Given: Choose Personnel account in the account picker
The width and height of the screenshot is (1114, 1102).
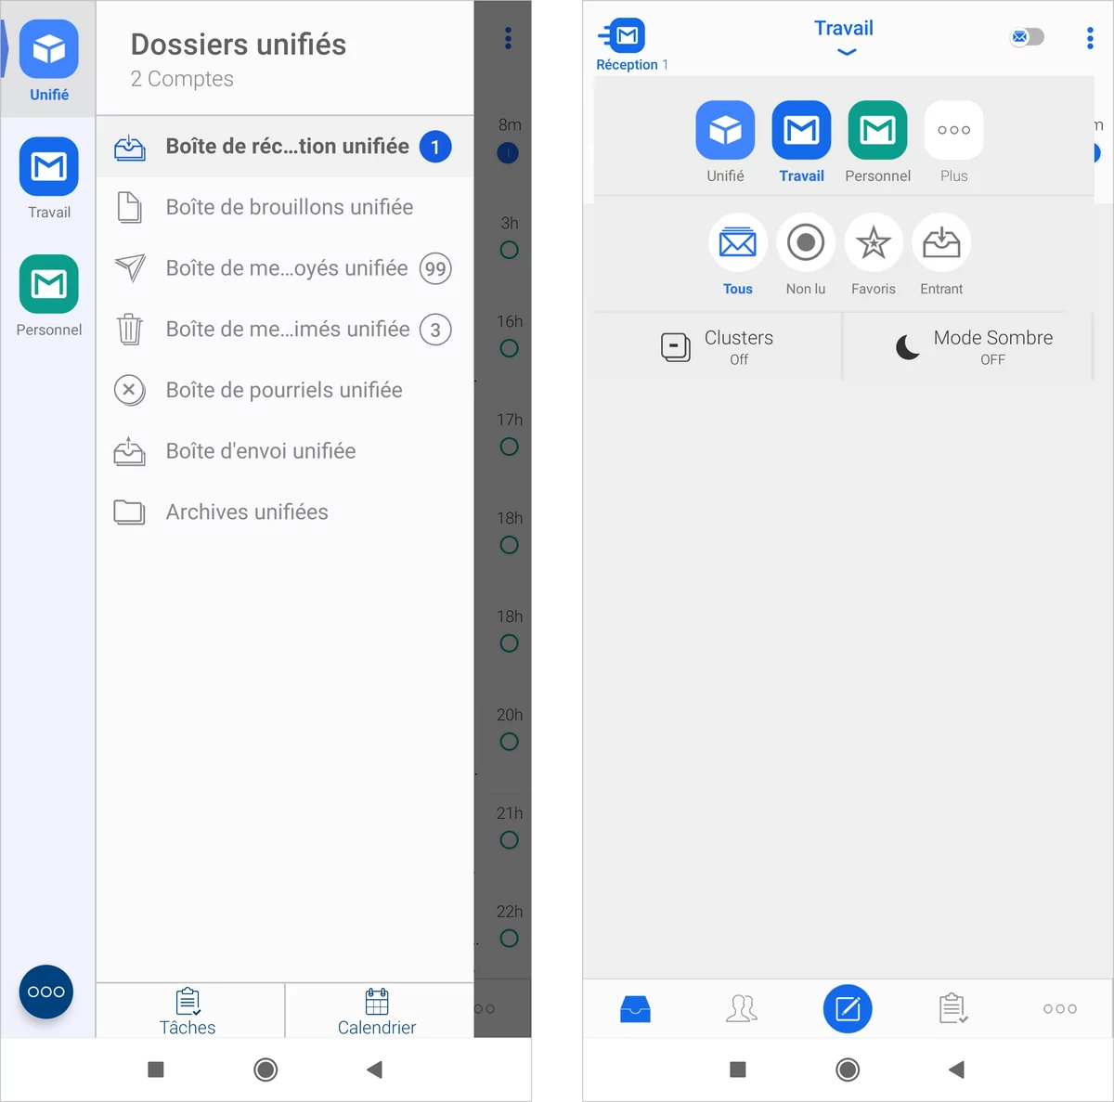Looking at the screenshot, I should (877, 142).
